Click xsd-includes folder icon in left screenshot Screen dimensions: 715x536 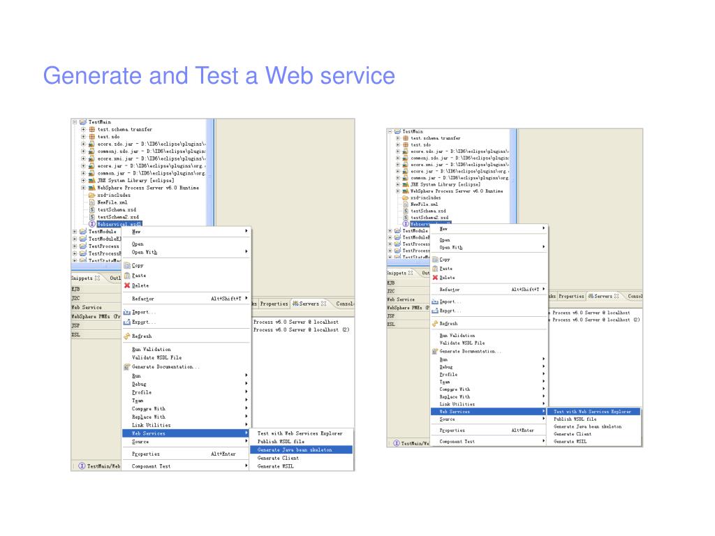click(x=91, y=195)
